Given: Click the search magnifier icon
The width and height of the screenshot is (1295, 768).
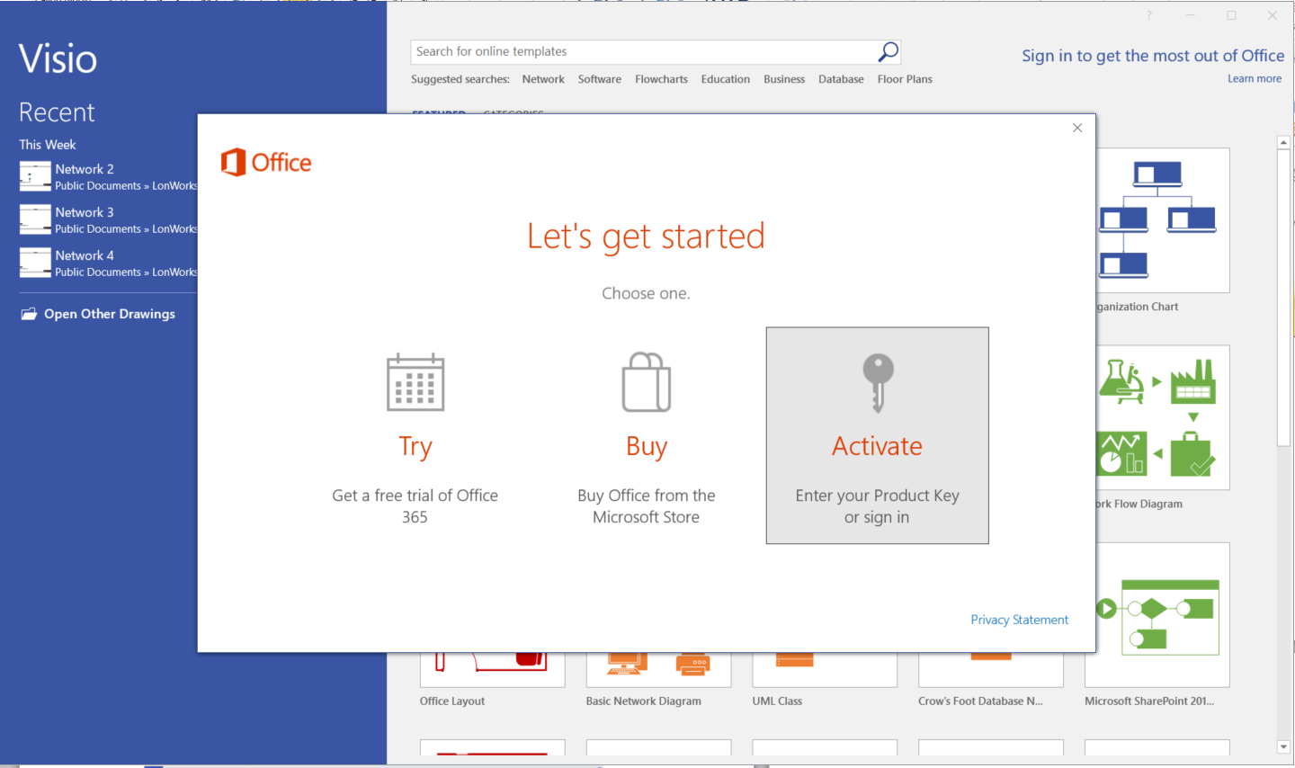Looking at the screenshot, I should [x=888, y=52].
